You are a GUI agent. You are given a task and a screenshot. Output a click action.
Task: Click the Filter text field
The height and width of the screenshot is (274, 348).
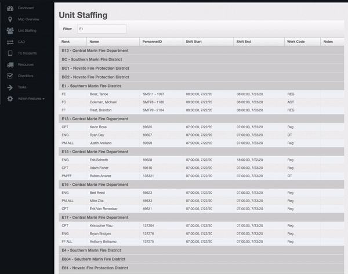pyautogui.click(x=101, y=28)
